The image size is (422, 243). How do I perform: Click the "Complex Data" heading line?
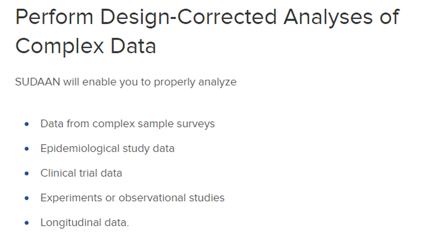click(86, 46)
